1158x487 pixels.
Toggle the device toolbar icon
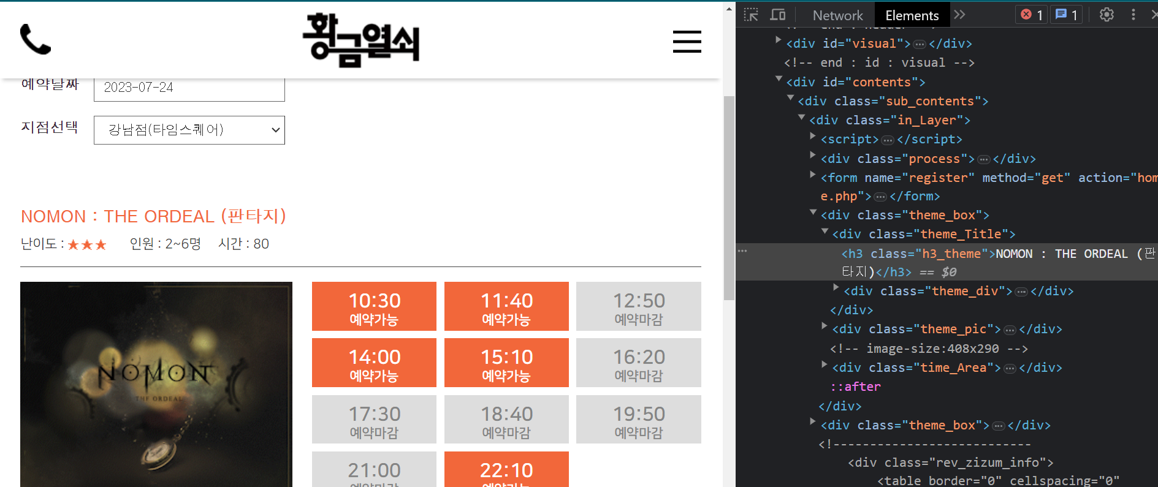[778, 15]
